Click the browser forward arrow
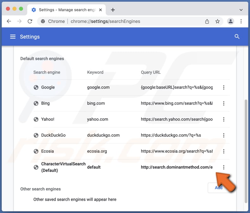 pyautogui.click(x=19, y=21)
